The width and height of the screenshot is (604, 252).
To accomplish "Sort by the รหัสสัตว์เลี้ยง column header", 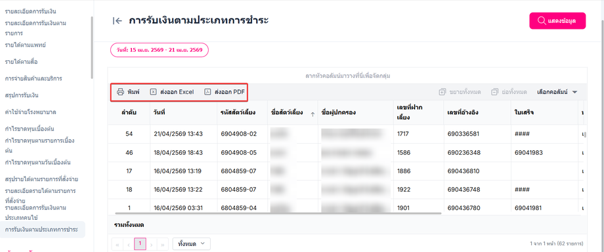I will coord(242,112).
